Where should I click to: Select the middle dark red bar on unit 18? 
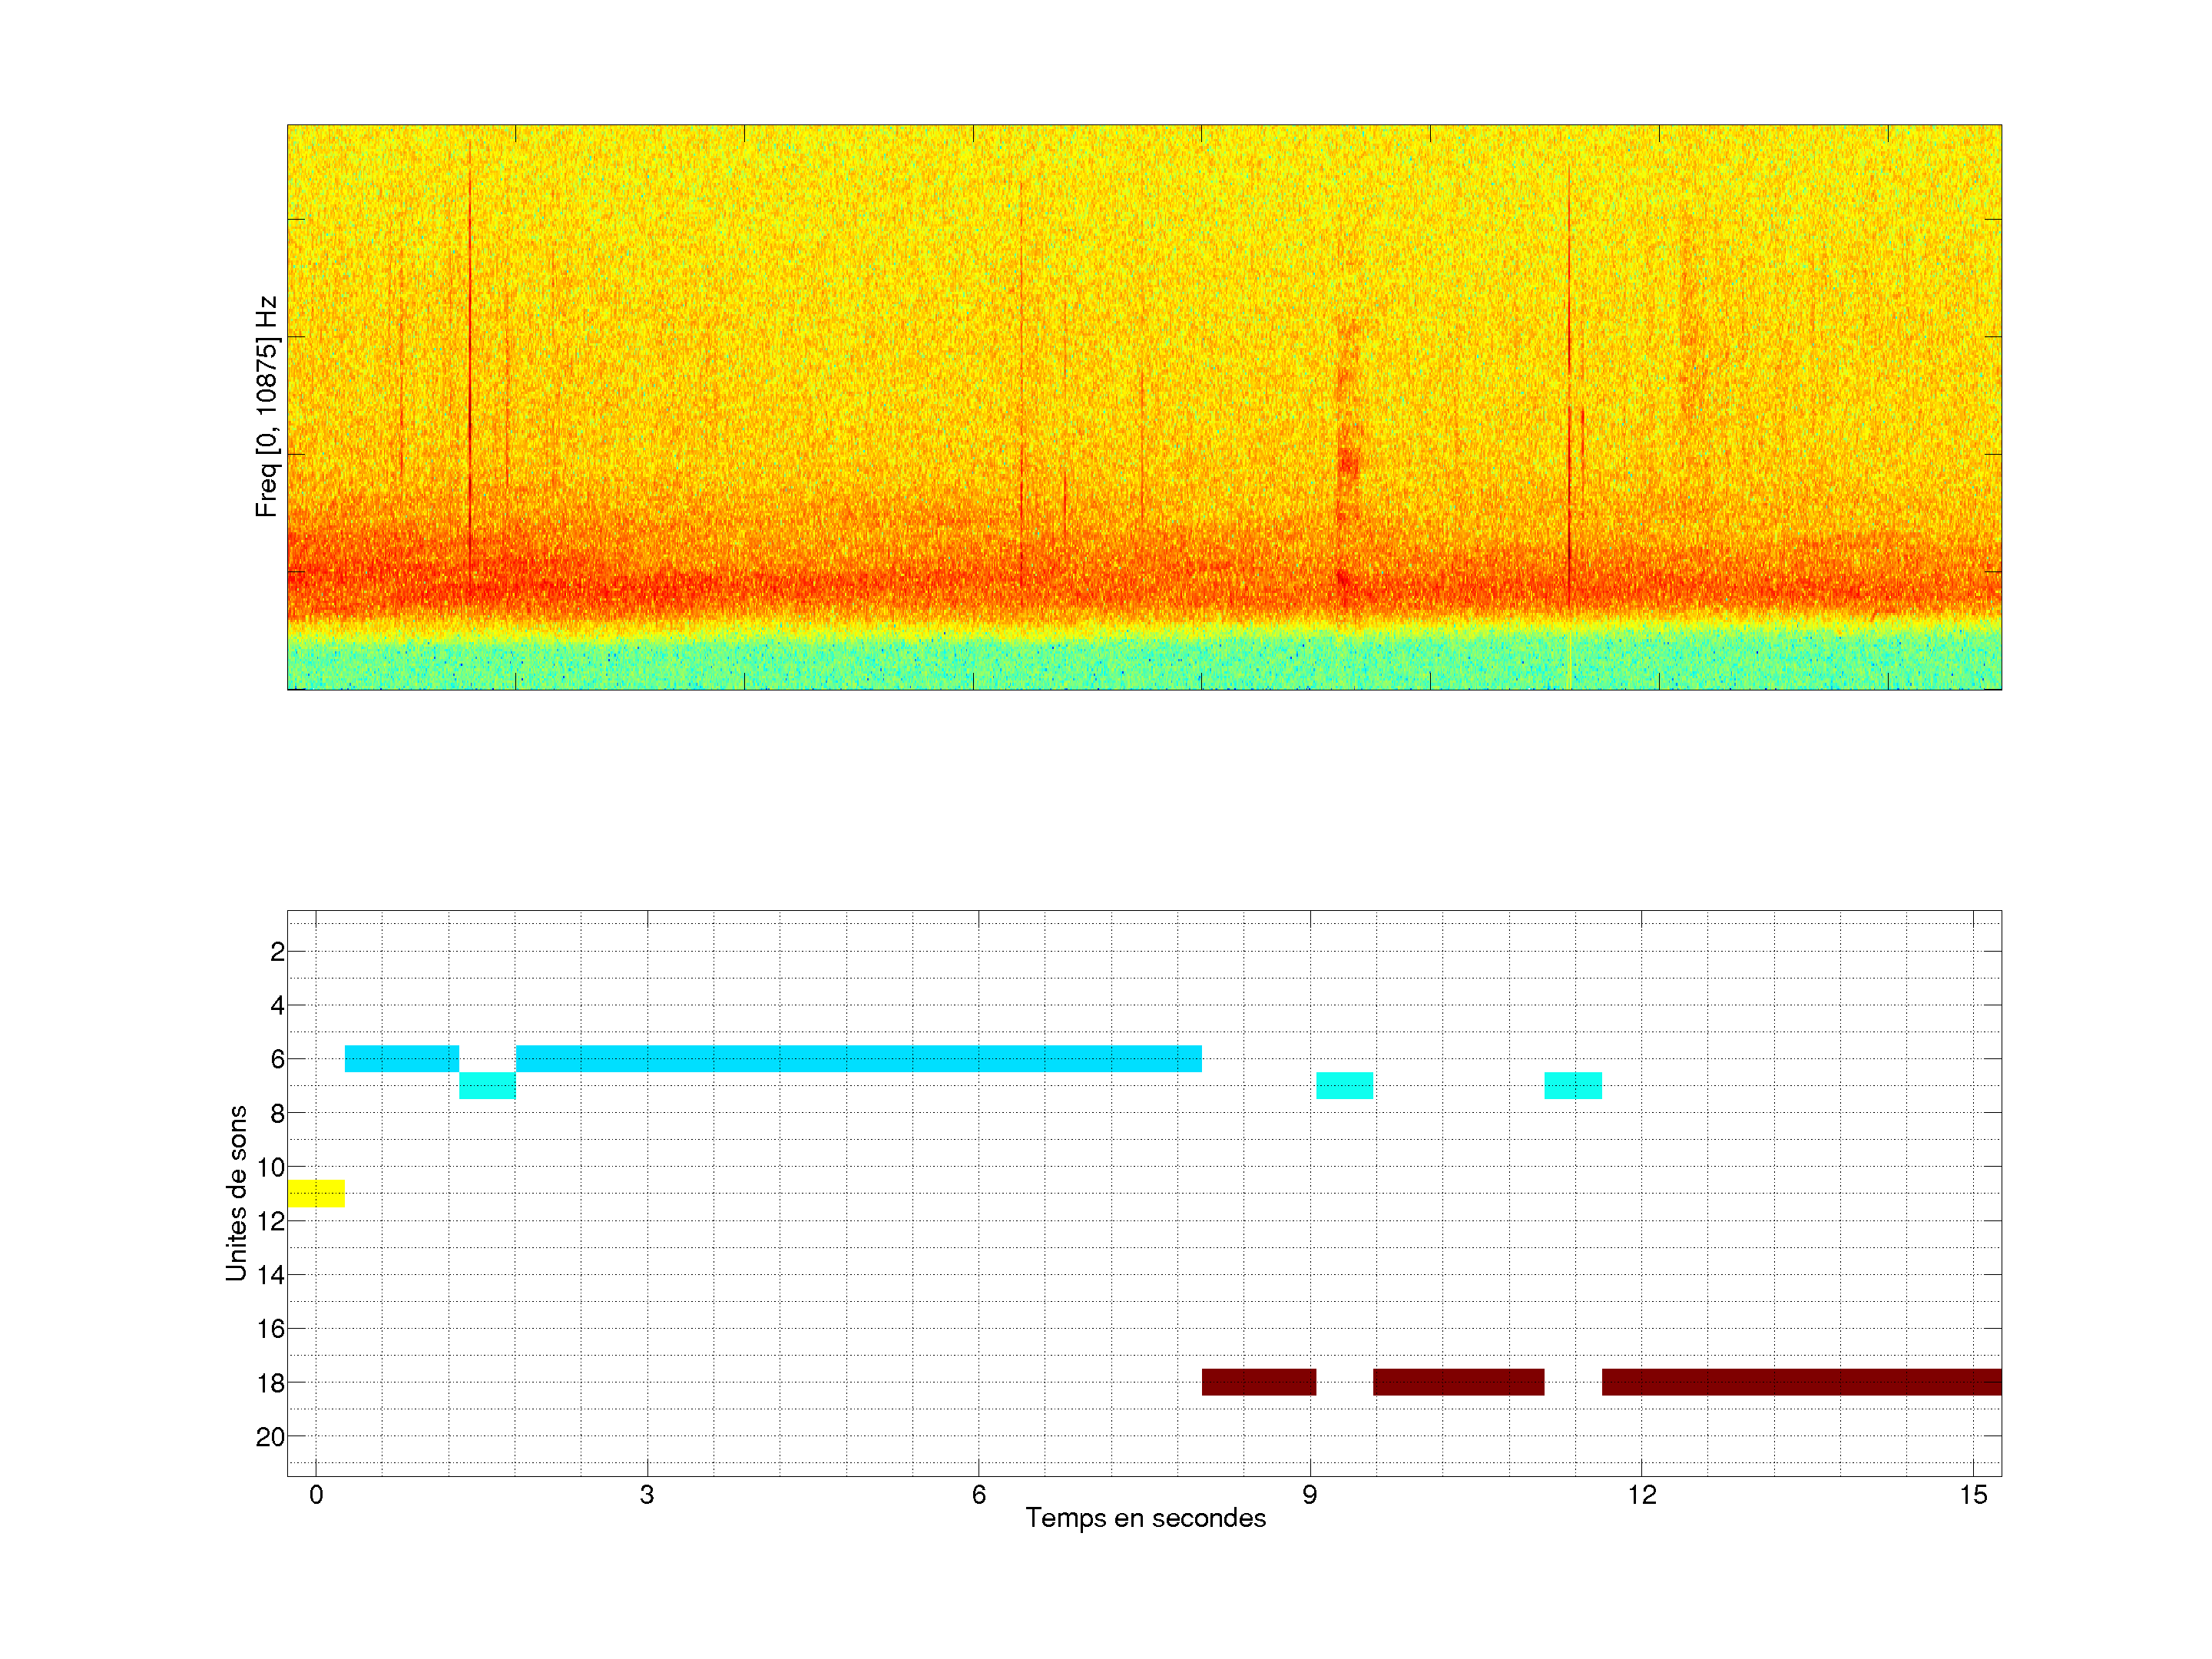pyautogui.click(x=1458, y=1382)
